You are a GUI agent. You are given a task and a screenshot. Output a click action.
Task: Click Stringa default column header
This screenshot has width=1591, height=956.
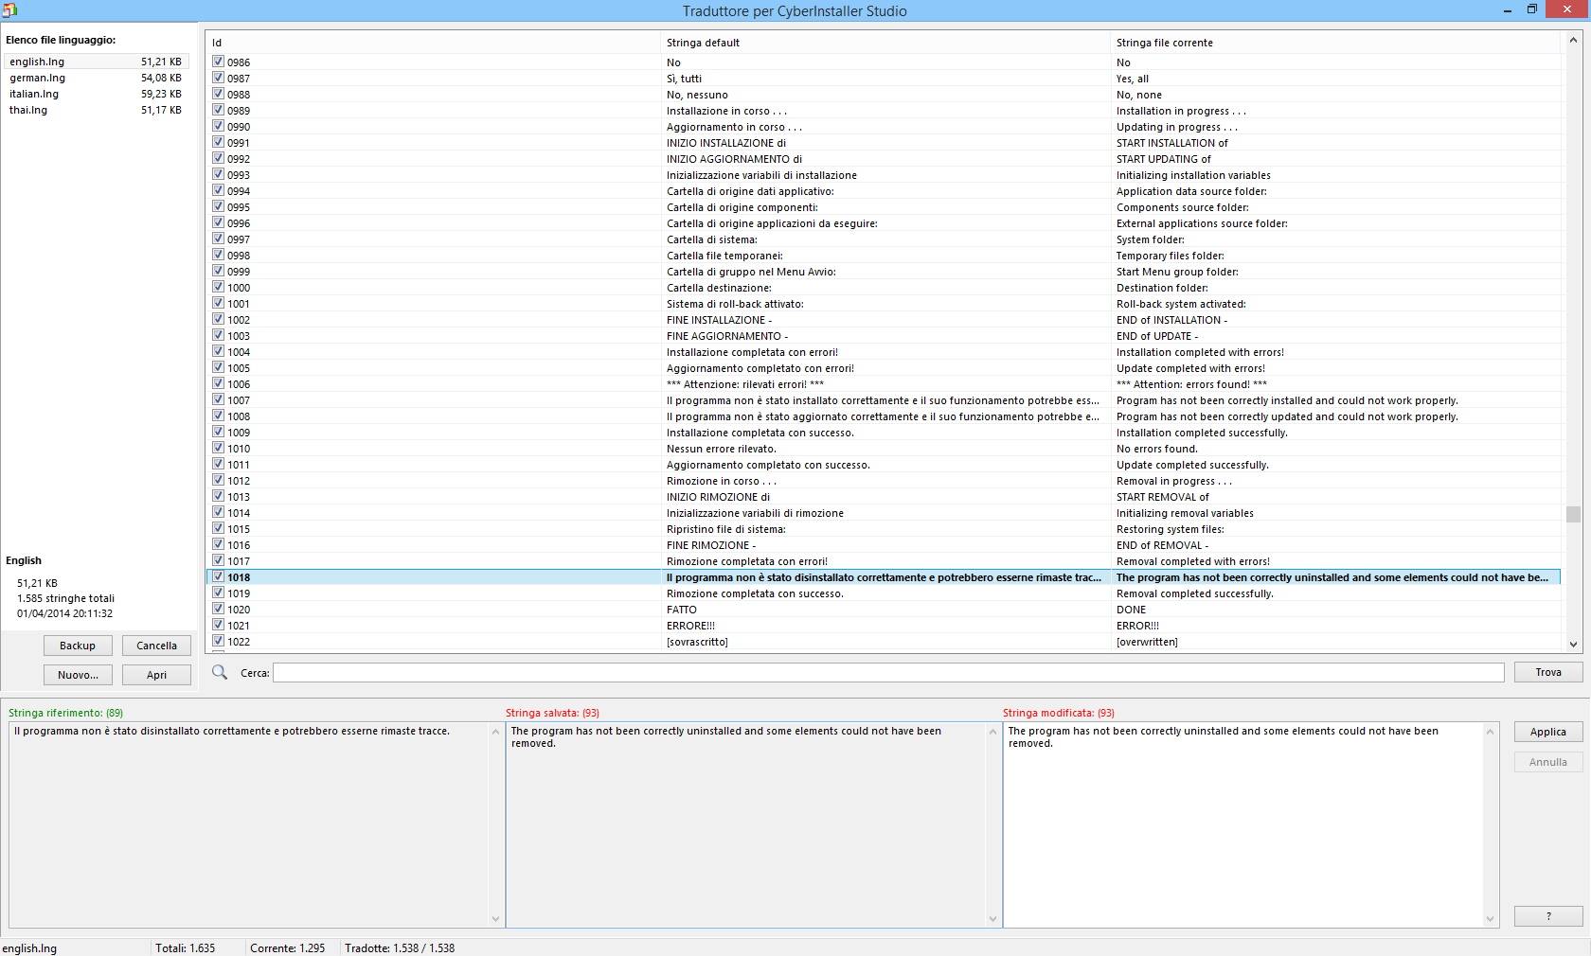click(885, 43)
